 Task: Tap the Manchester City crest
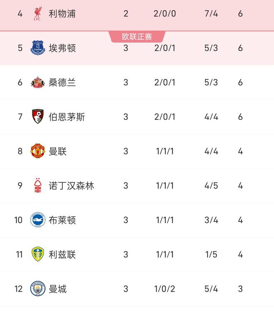click(x=38, y=289)
